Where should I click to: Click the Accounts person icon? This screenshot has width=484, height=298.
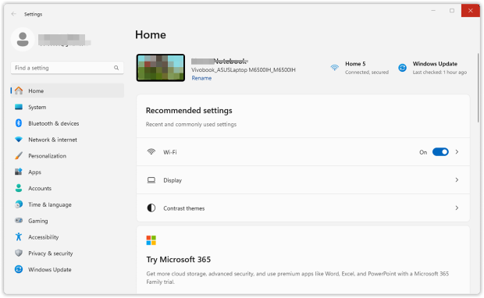coord(19,188)
